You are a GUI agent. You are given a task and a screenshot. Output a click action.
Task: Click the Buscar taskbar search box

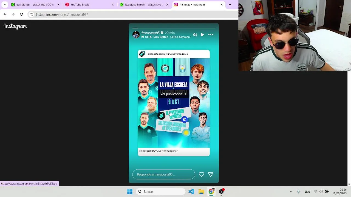click(x=161, y=192)
